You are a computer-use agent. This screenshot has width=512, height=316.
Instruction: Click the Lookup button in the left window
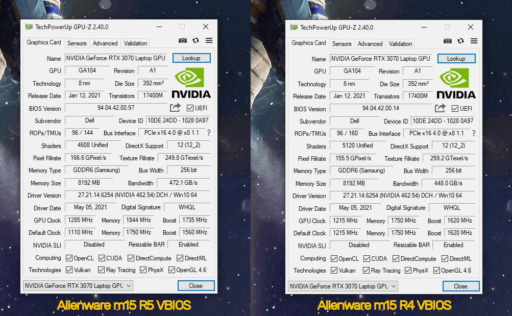tap(191, 58)
